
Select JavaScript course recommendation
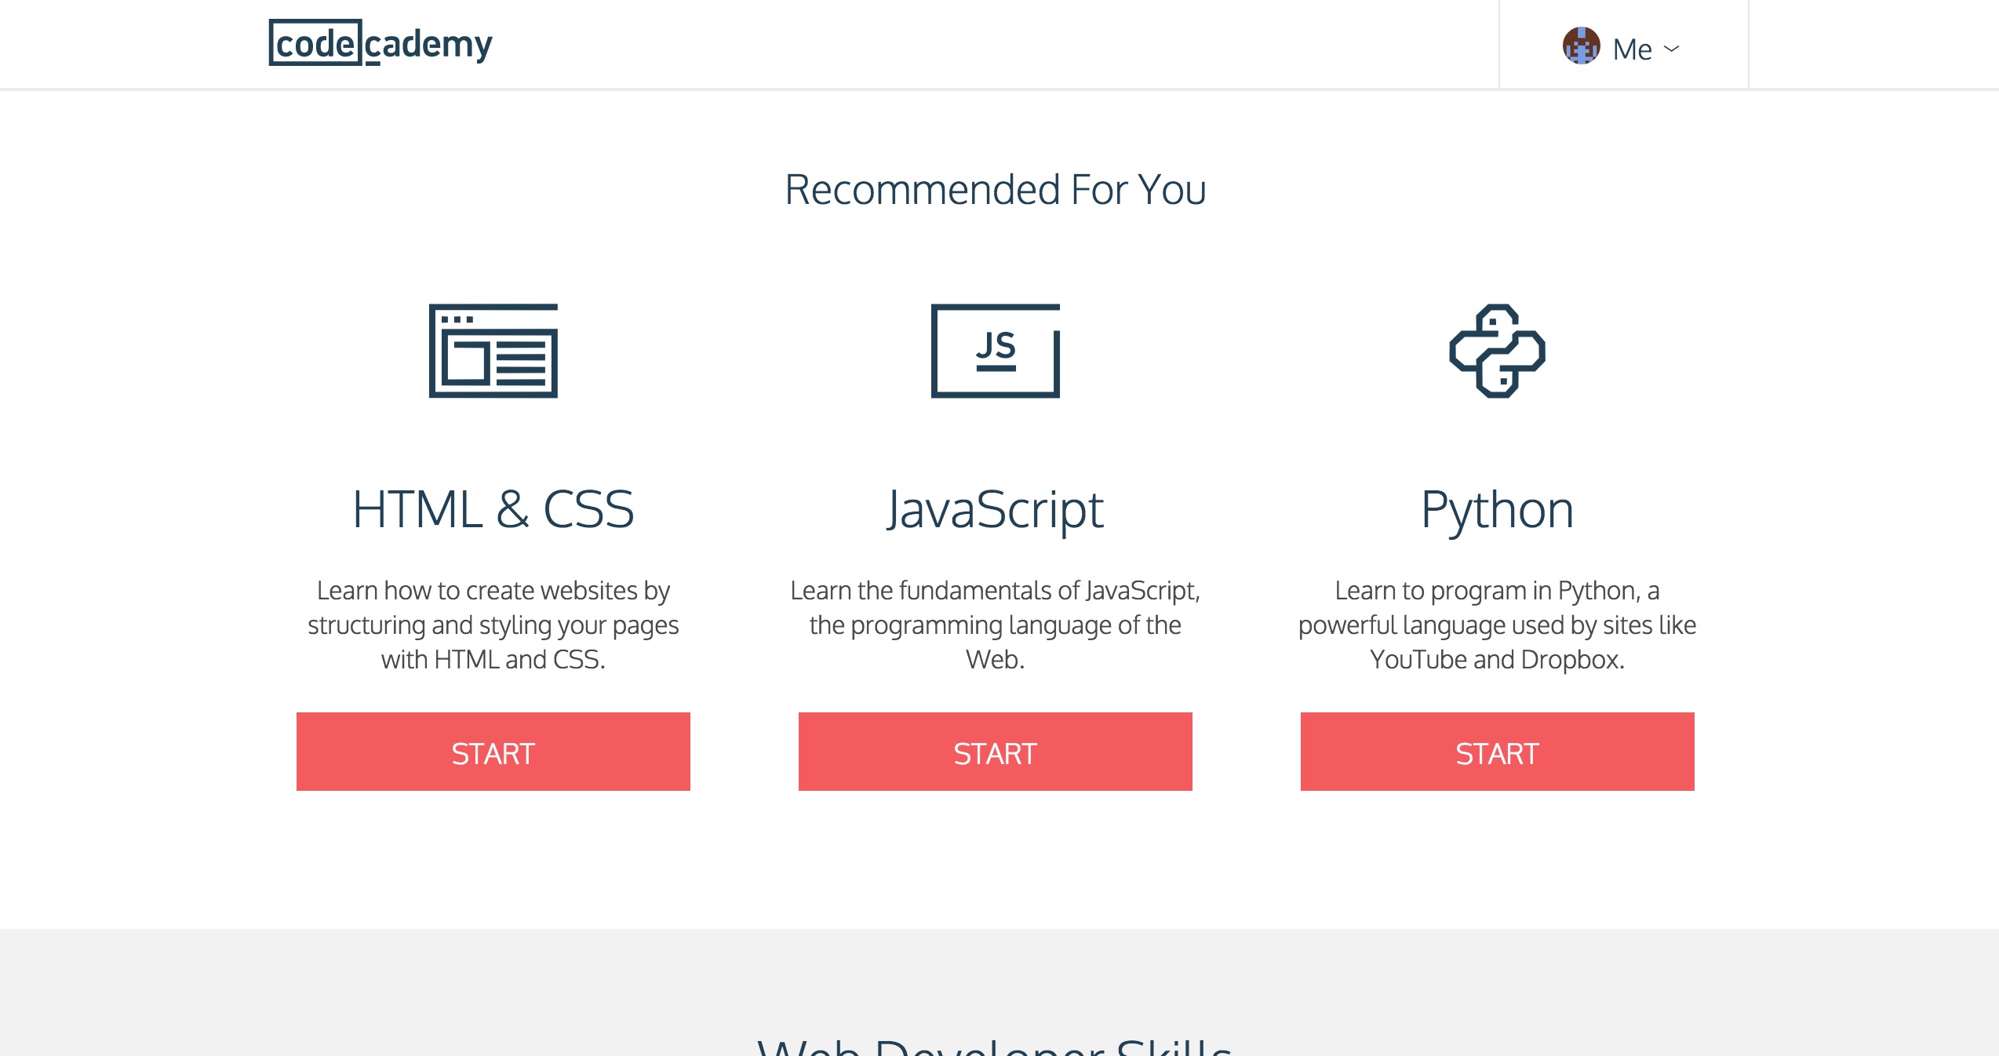[996, 753]
